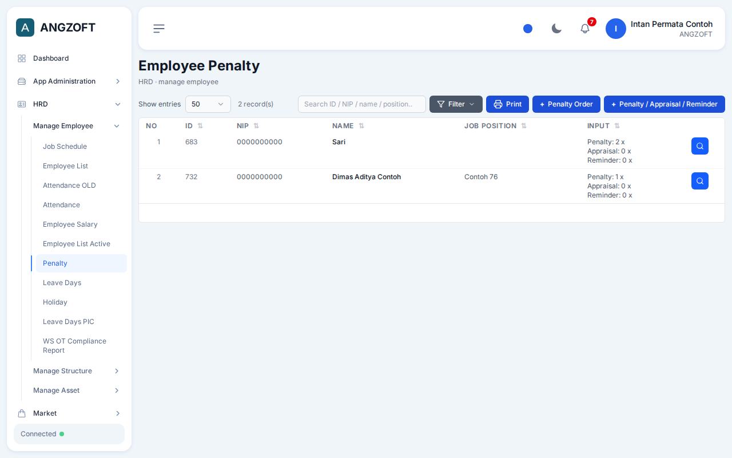This screenshot has width=732, height=458.
Task: Open user avatar for Intan Permata Contoh
Action: tap(616, 29)
